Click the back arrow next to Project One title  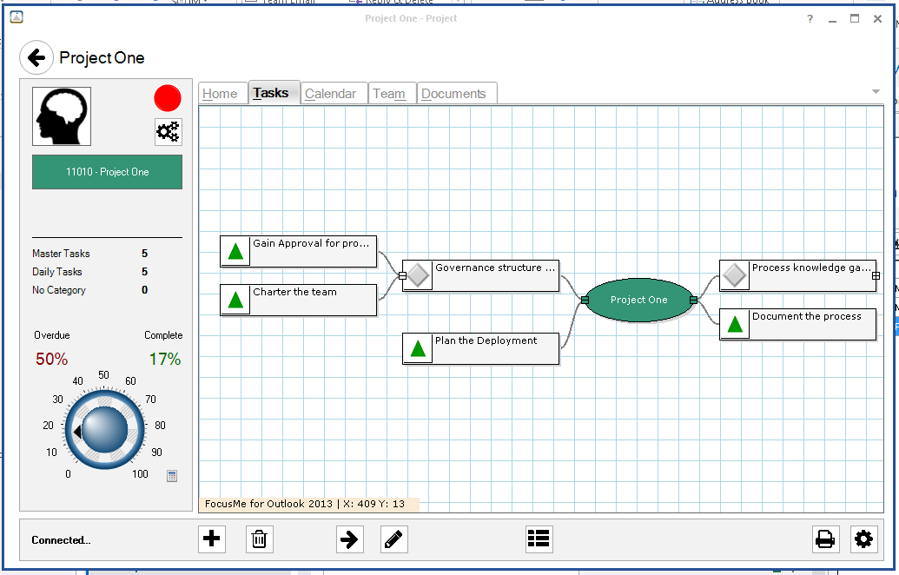pos(36,57)
